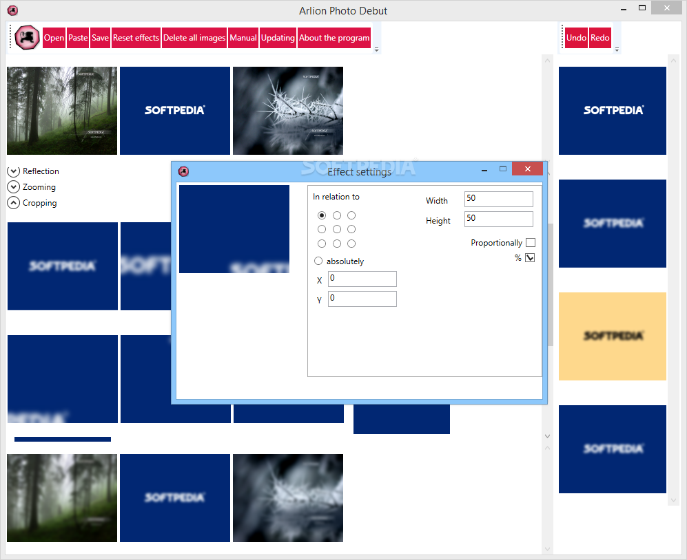Click Reset effects
Image resolution: width=687 pixels, height=560 pixels.
click(136, 38)
